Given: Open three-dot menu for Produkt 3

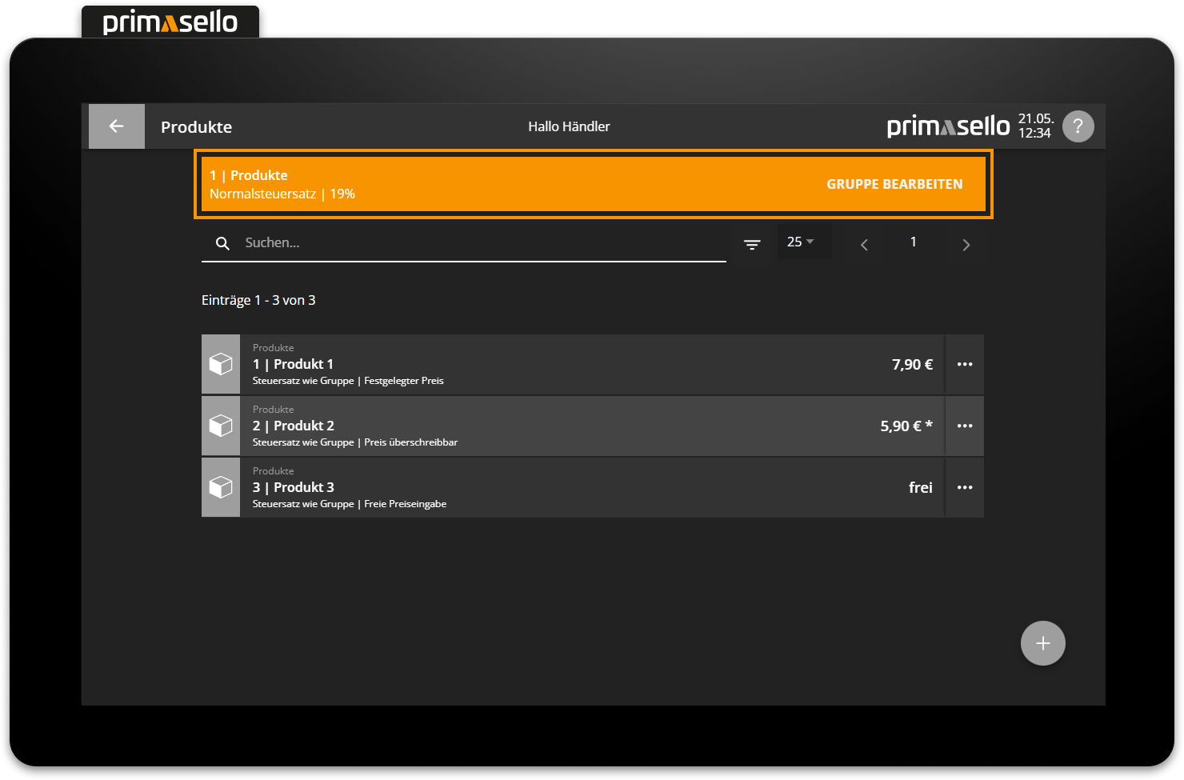Looking at the screenshot, I should [x=965, y=488].
